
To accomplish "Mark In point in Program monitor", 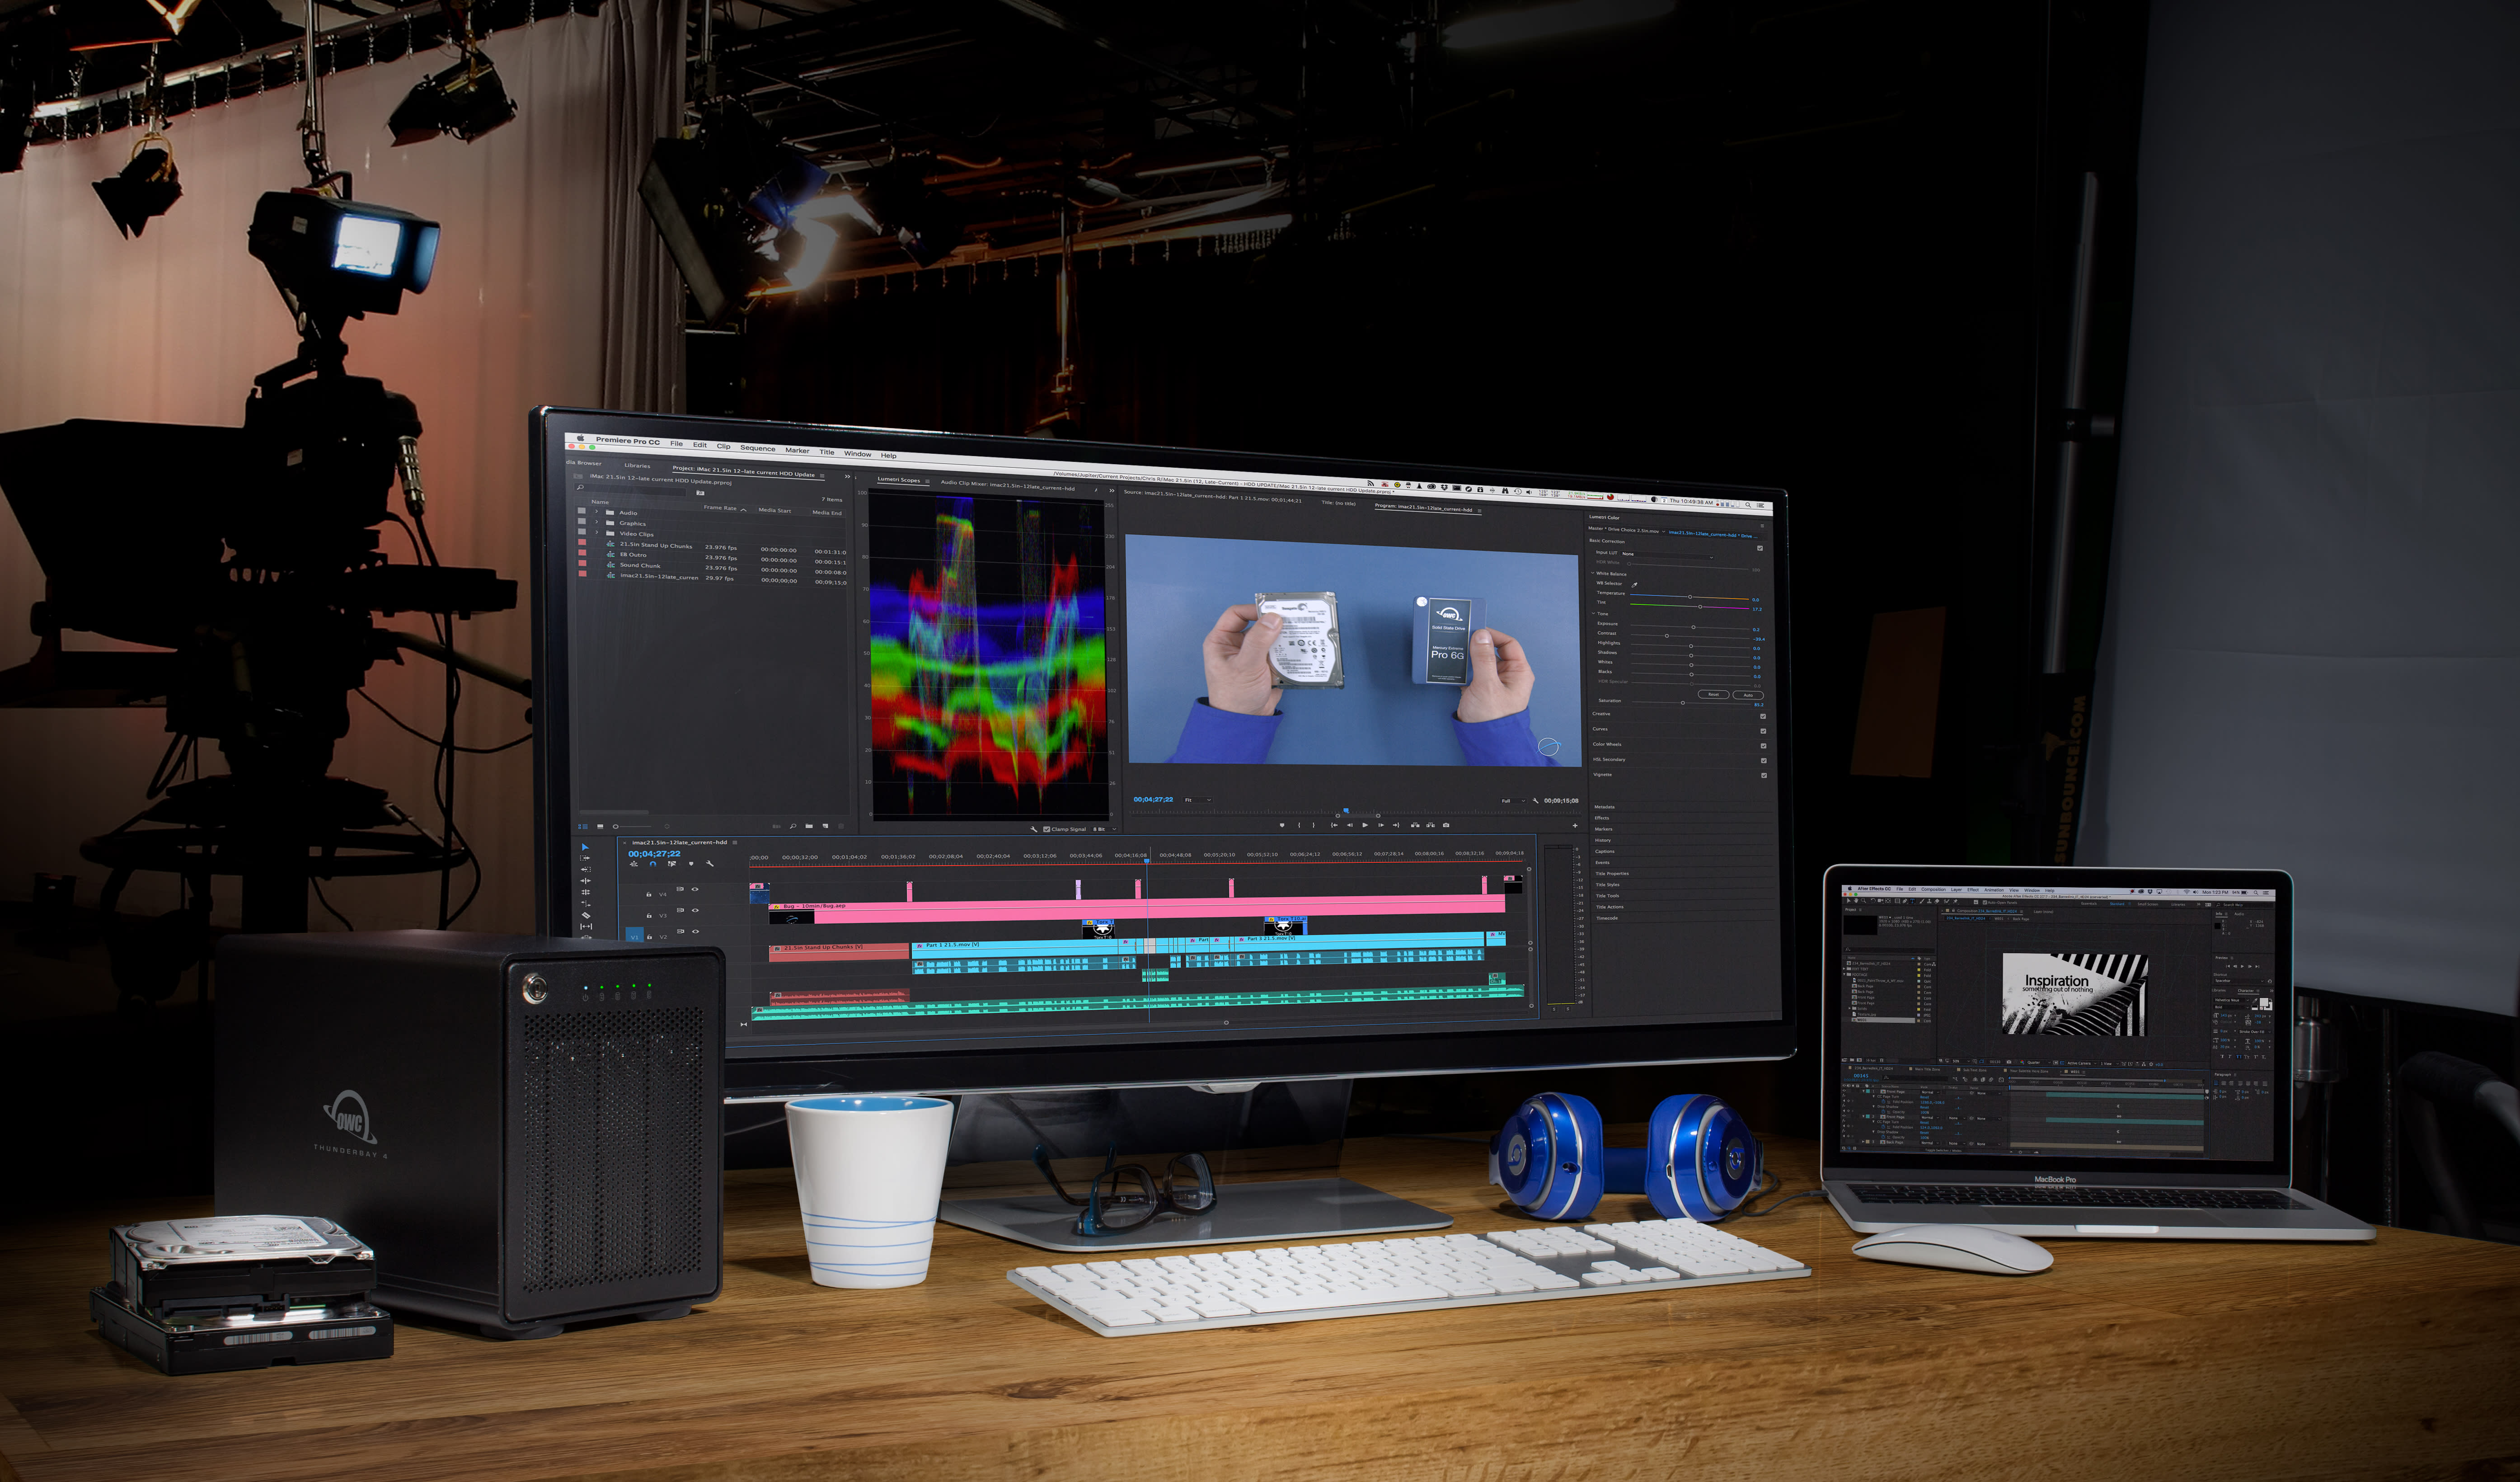I will point(1299,825).
